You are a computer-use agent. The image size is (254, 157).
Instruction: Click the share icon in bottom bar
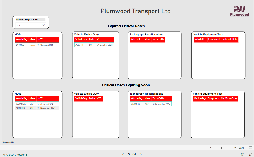242,154
